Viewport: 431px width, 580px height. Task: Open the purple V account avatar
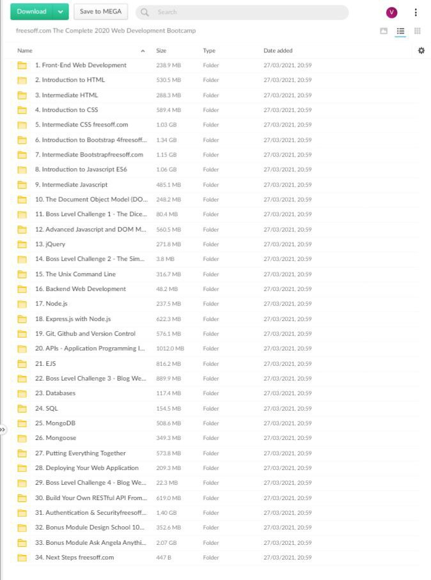click(391, 12)
